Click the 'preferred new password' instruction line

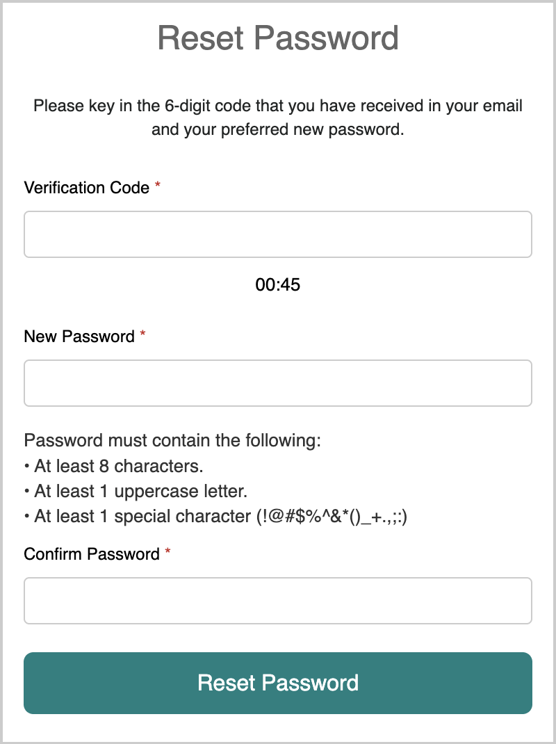click(278, 129)
